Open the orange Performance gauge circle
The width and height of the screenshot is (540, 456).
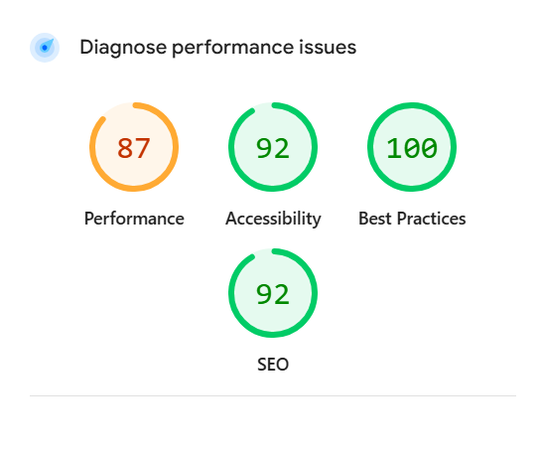pyautogui.click(x=134, y=147)
